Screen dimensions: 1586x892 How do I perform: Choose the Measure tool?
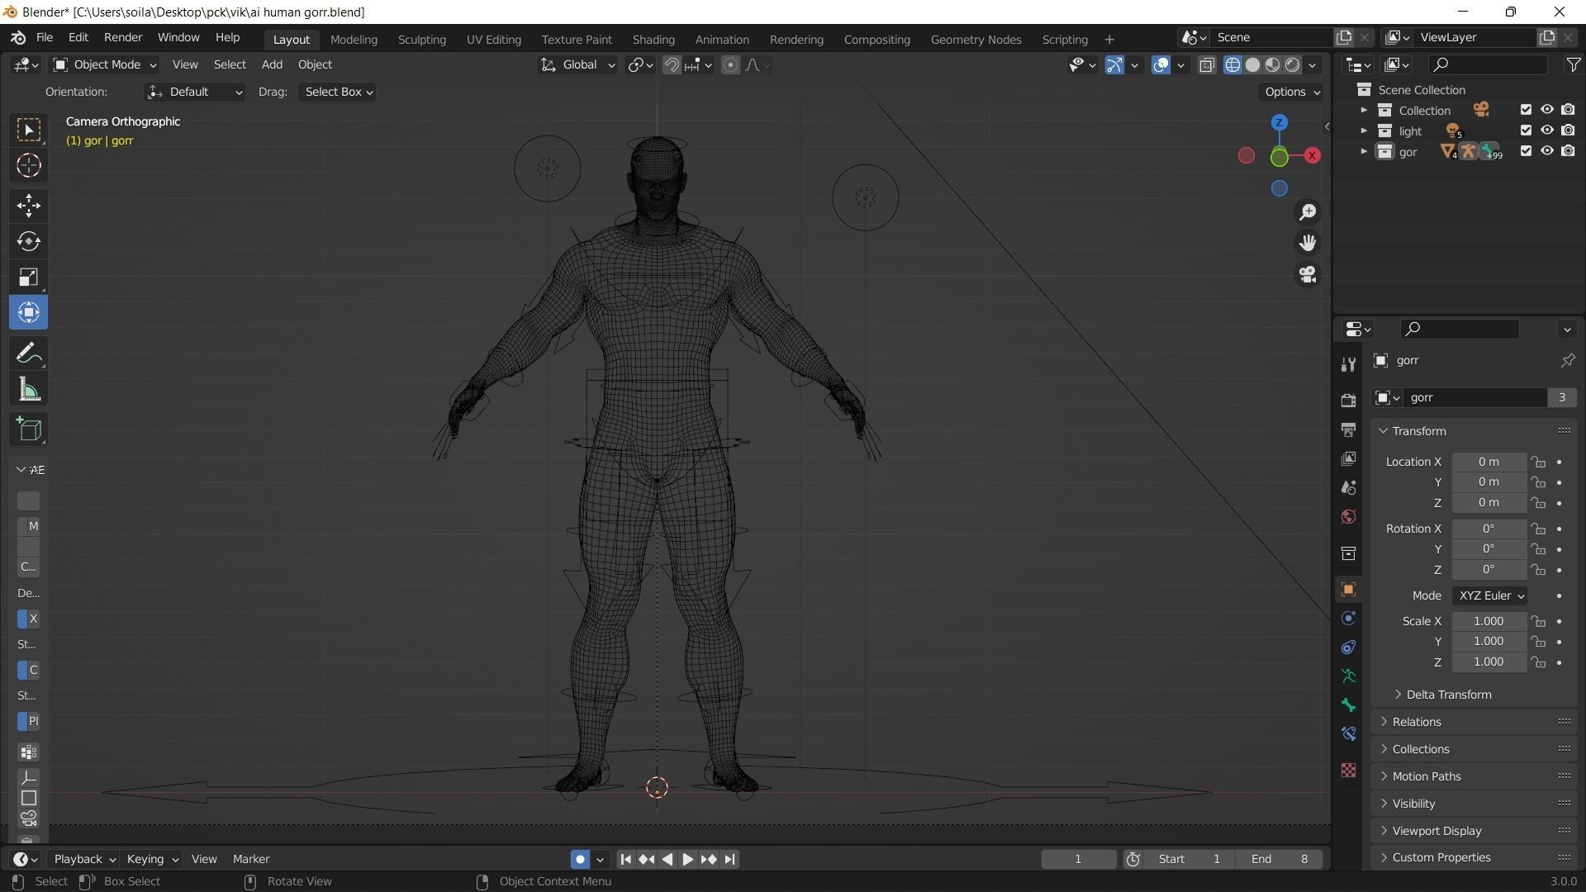(x=29, y=390)
